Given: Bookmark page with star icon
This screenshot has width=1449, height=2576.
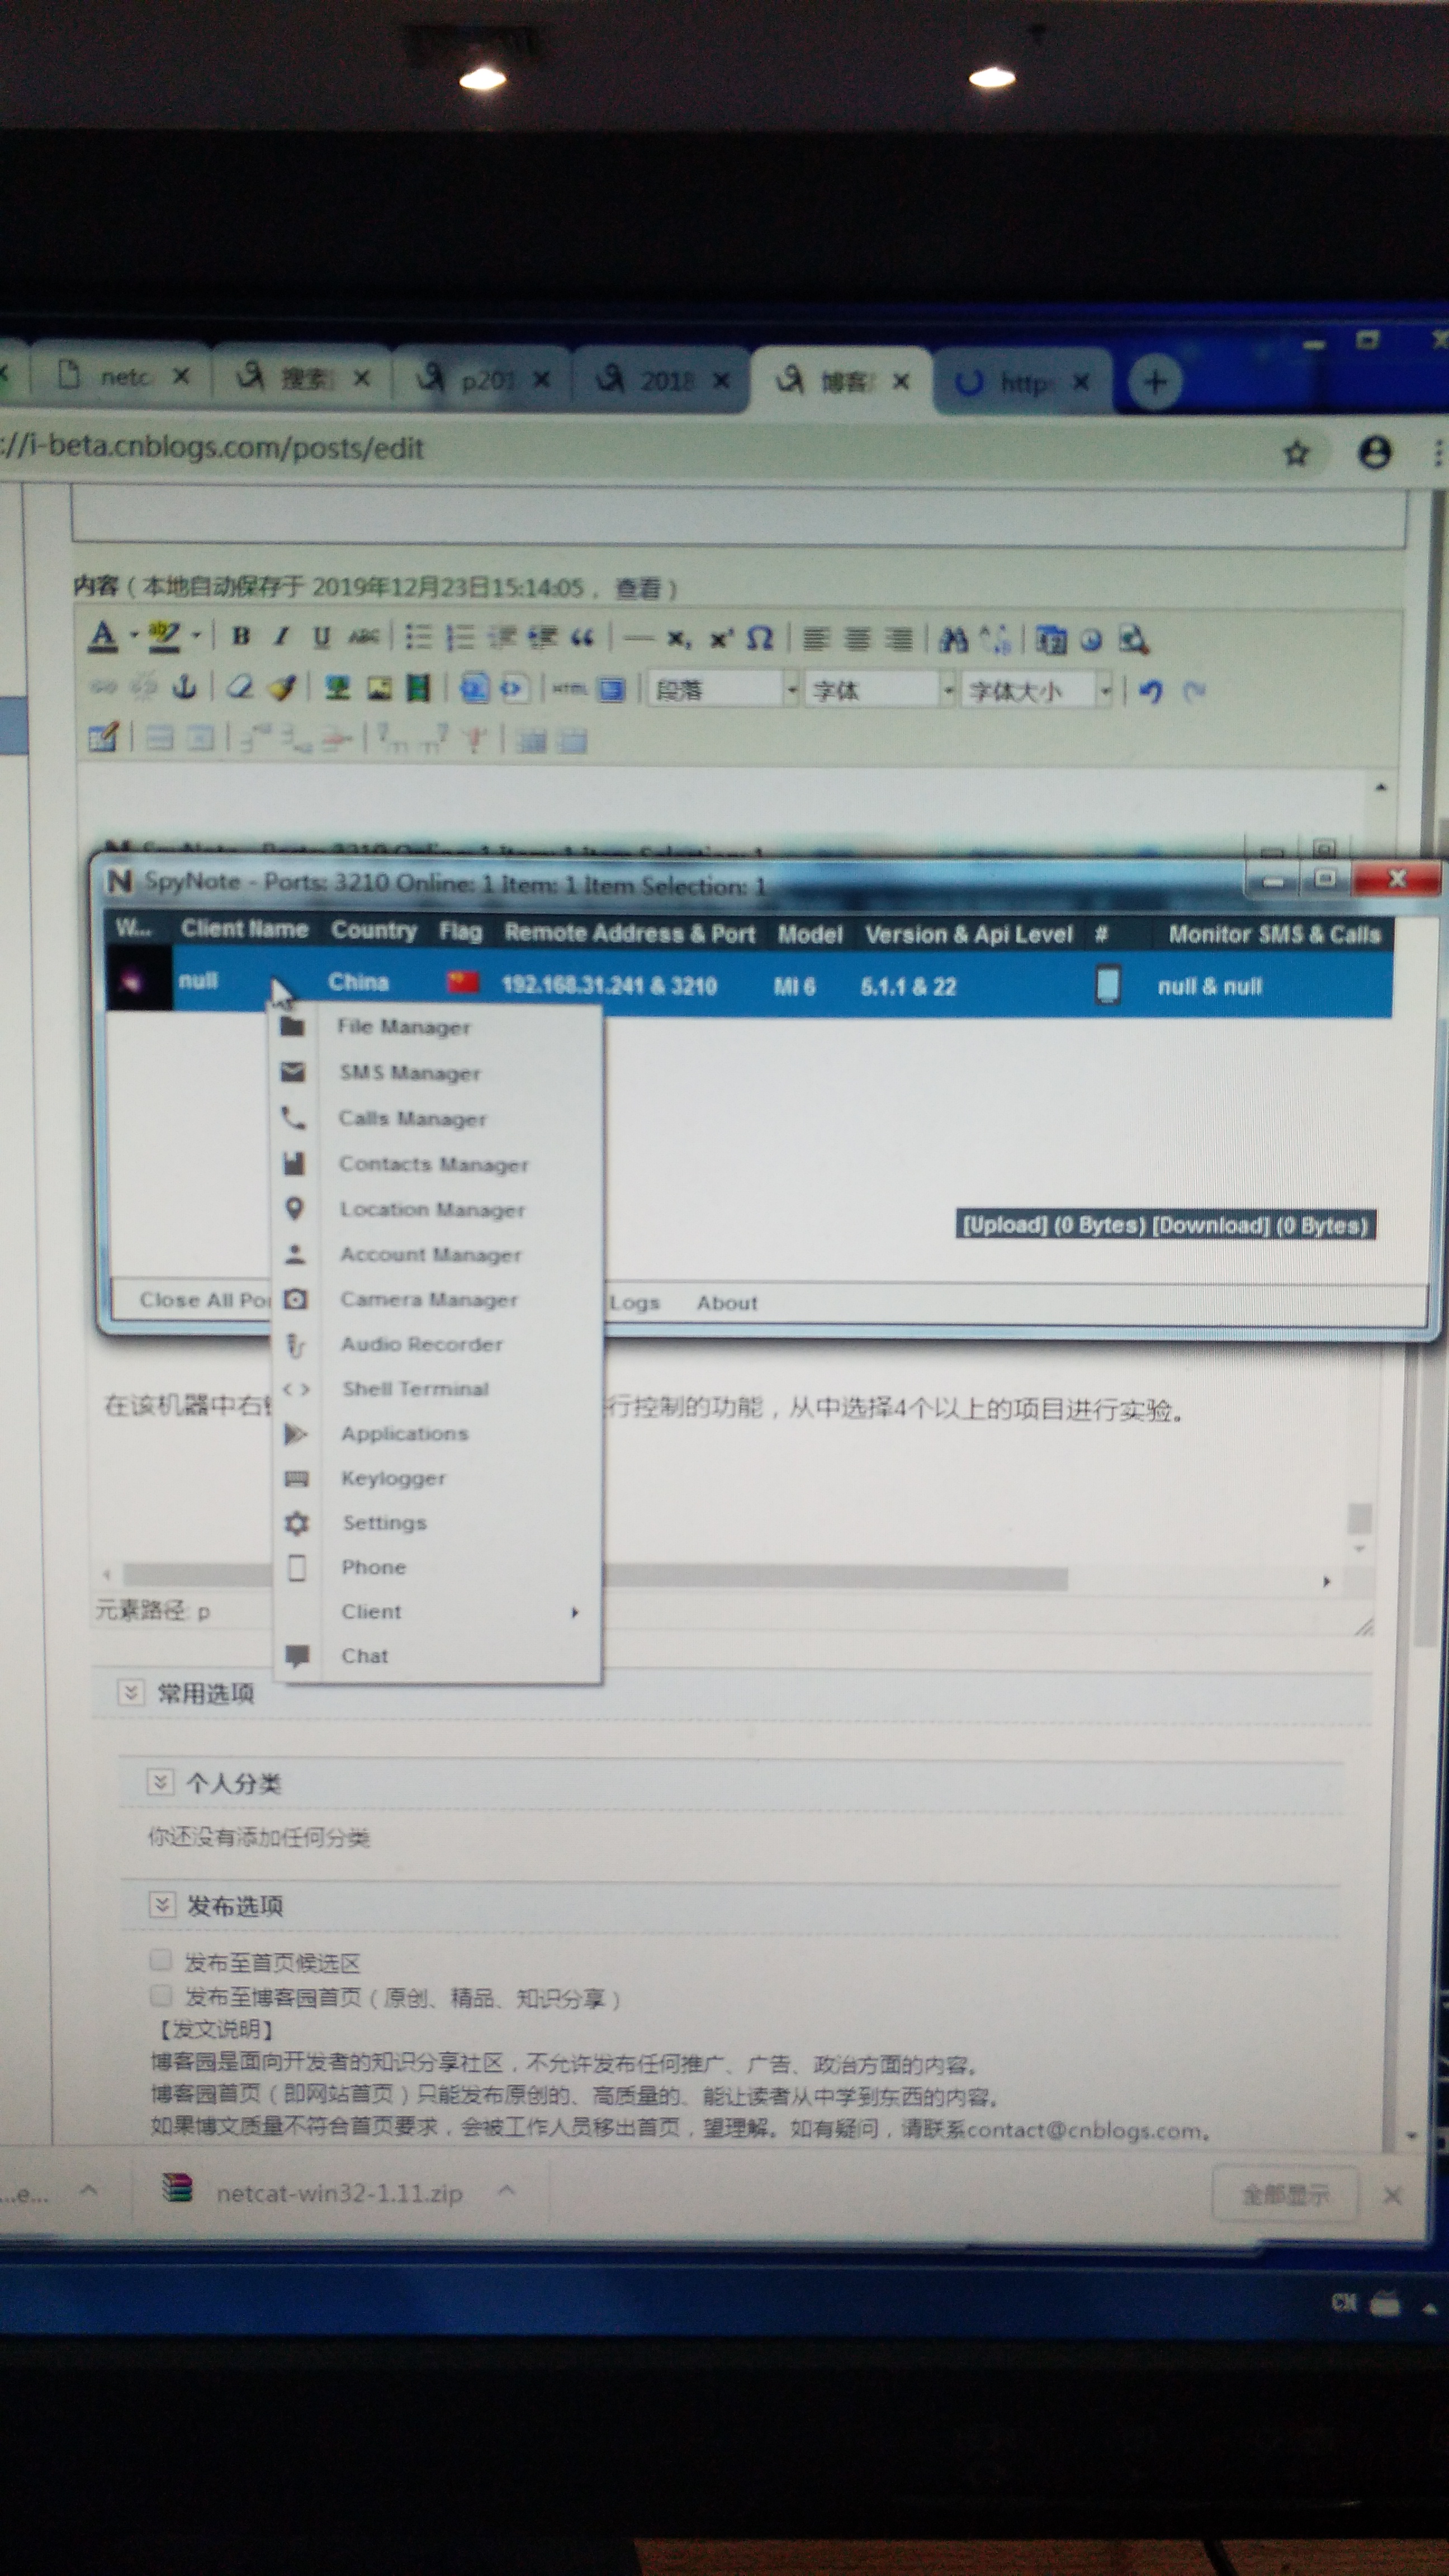Looking at the screenshot, I should pyautogui.click(x=1296, y=453).
